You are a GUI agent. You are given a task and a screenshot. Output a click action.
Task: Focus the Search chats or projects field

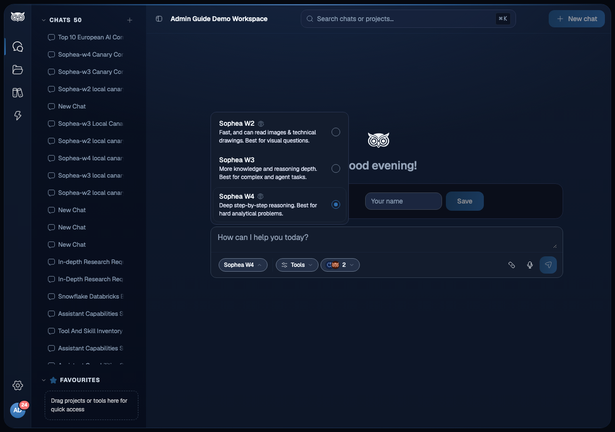408,19
